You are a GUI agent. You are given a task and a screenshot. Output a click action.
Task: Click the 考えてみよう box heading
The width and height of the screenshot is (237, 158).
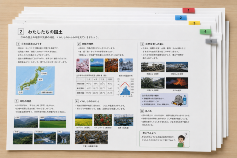pyautogui.click(x=149, y=133)
